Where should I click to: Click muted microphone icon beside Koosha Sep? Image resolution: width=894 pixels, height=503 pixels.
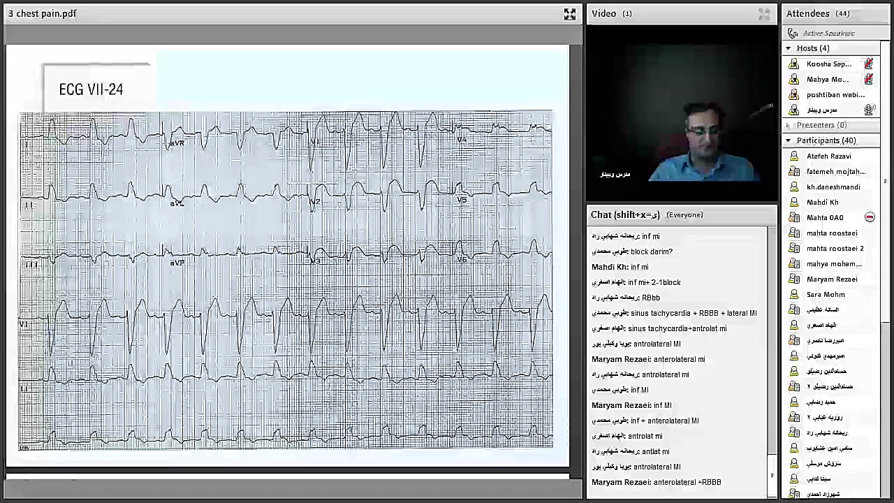pyautogui.click(x=869, y=64)
